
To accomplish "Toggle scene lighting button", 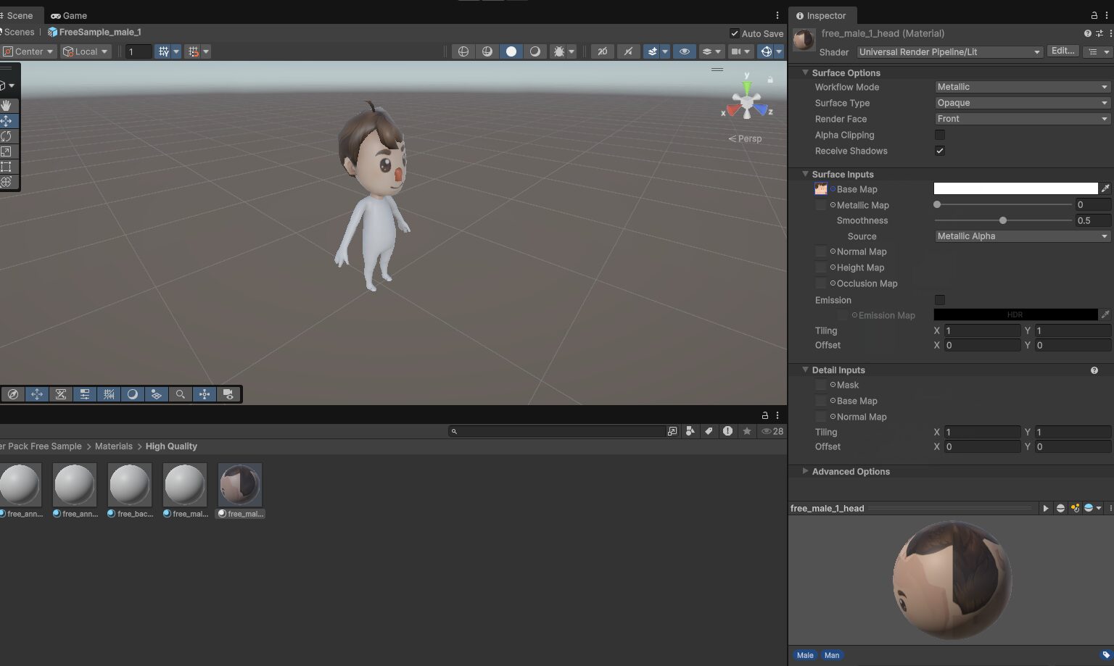I will pyautogui.click(x=628, y=51).
